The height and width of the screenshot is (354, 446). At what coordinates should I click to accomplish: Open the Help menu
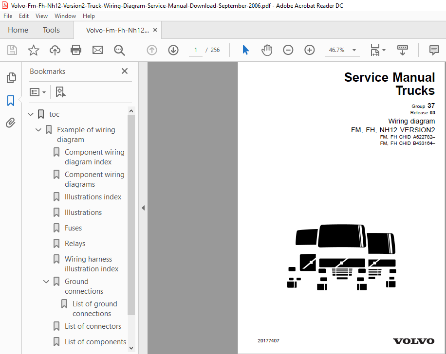tap(89, 16)
